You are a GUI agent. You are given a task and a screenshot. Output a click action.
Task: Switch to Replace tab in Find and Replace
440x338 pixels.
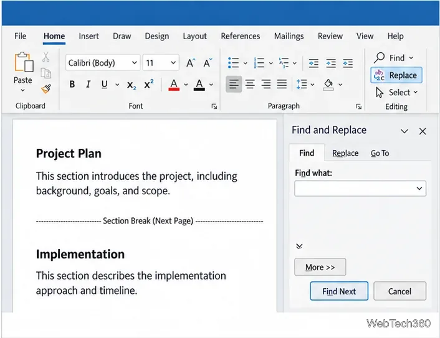click(x=345, y=153)
